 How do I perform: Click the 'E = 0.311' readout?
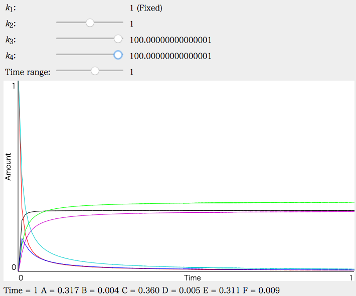coord(221,290)
